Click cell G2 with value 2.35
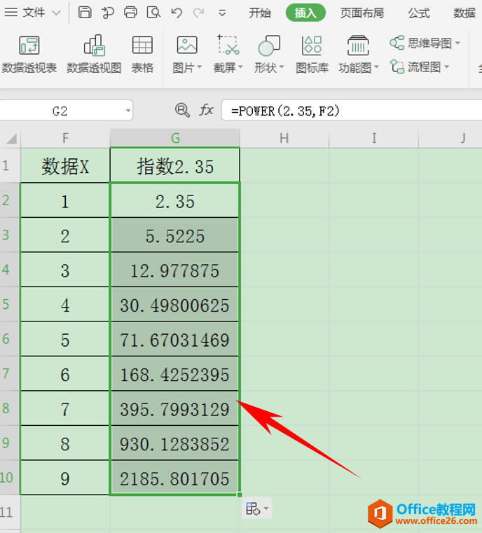The width and height of the screenshot is (482, 533). pos(175,200)
